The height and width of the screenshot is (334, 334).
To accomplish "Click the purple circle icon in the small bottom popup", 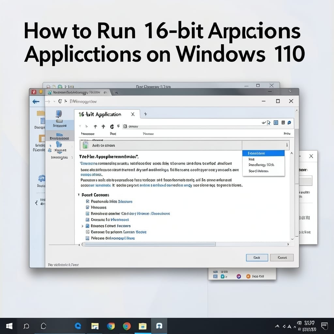I will pyautogui.click(x=239, y=276).
